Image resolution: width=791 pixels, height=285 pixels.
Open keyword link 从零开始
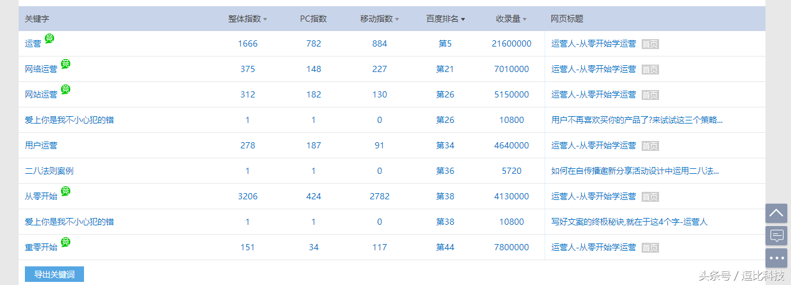click(41, 197)
